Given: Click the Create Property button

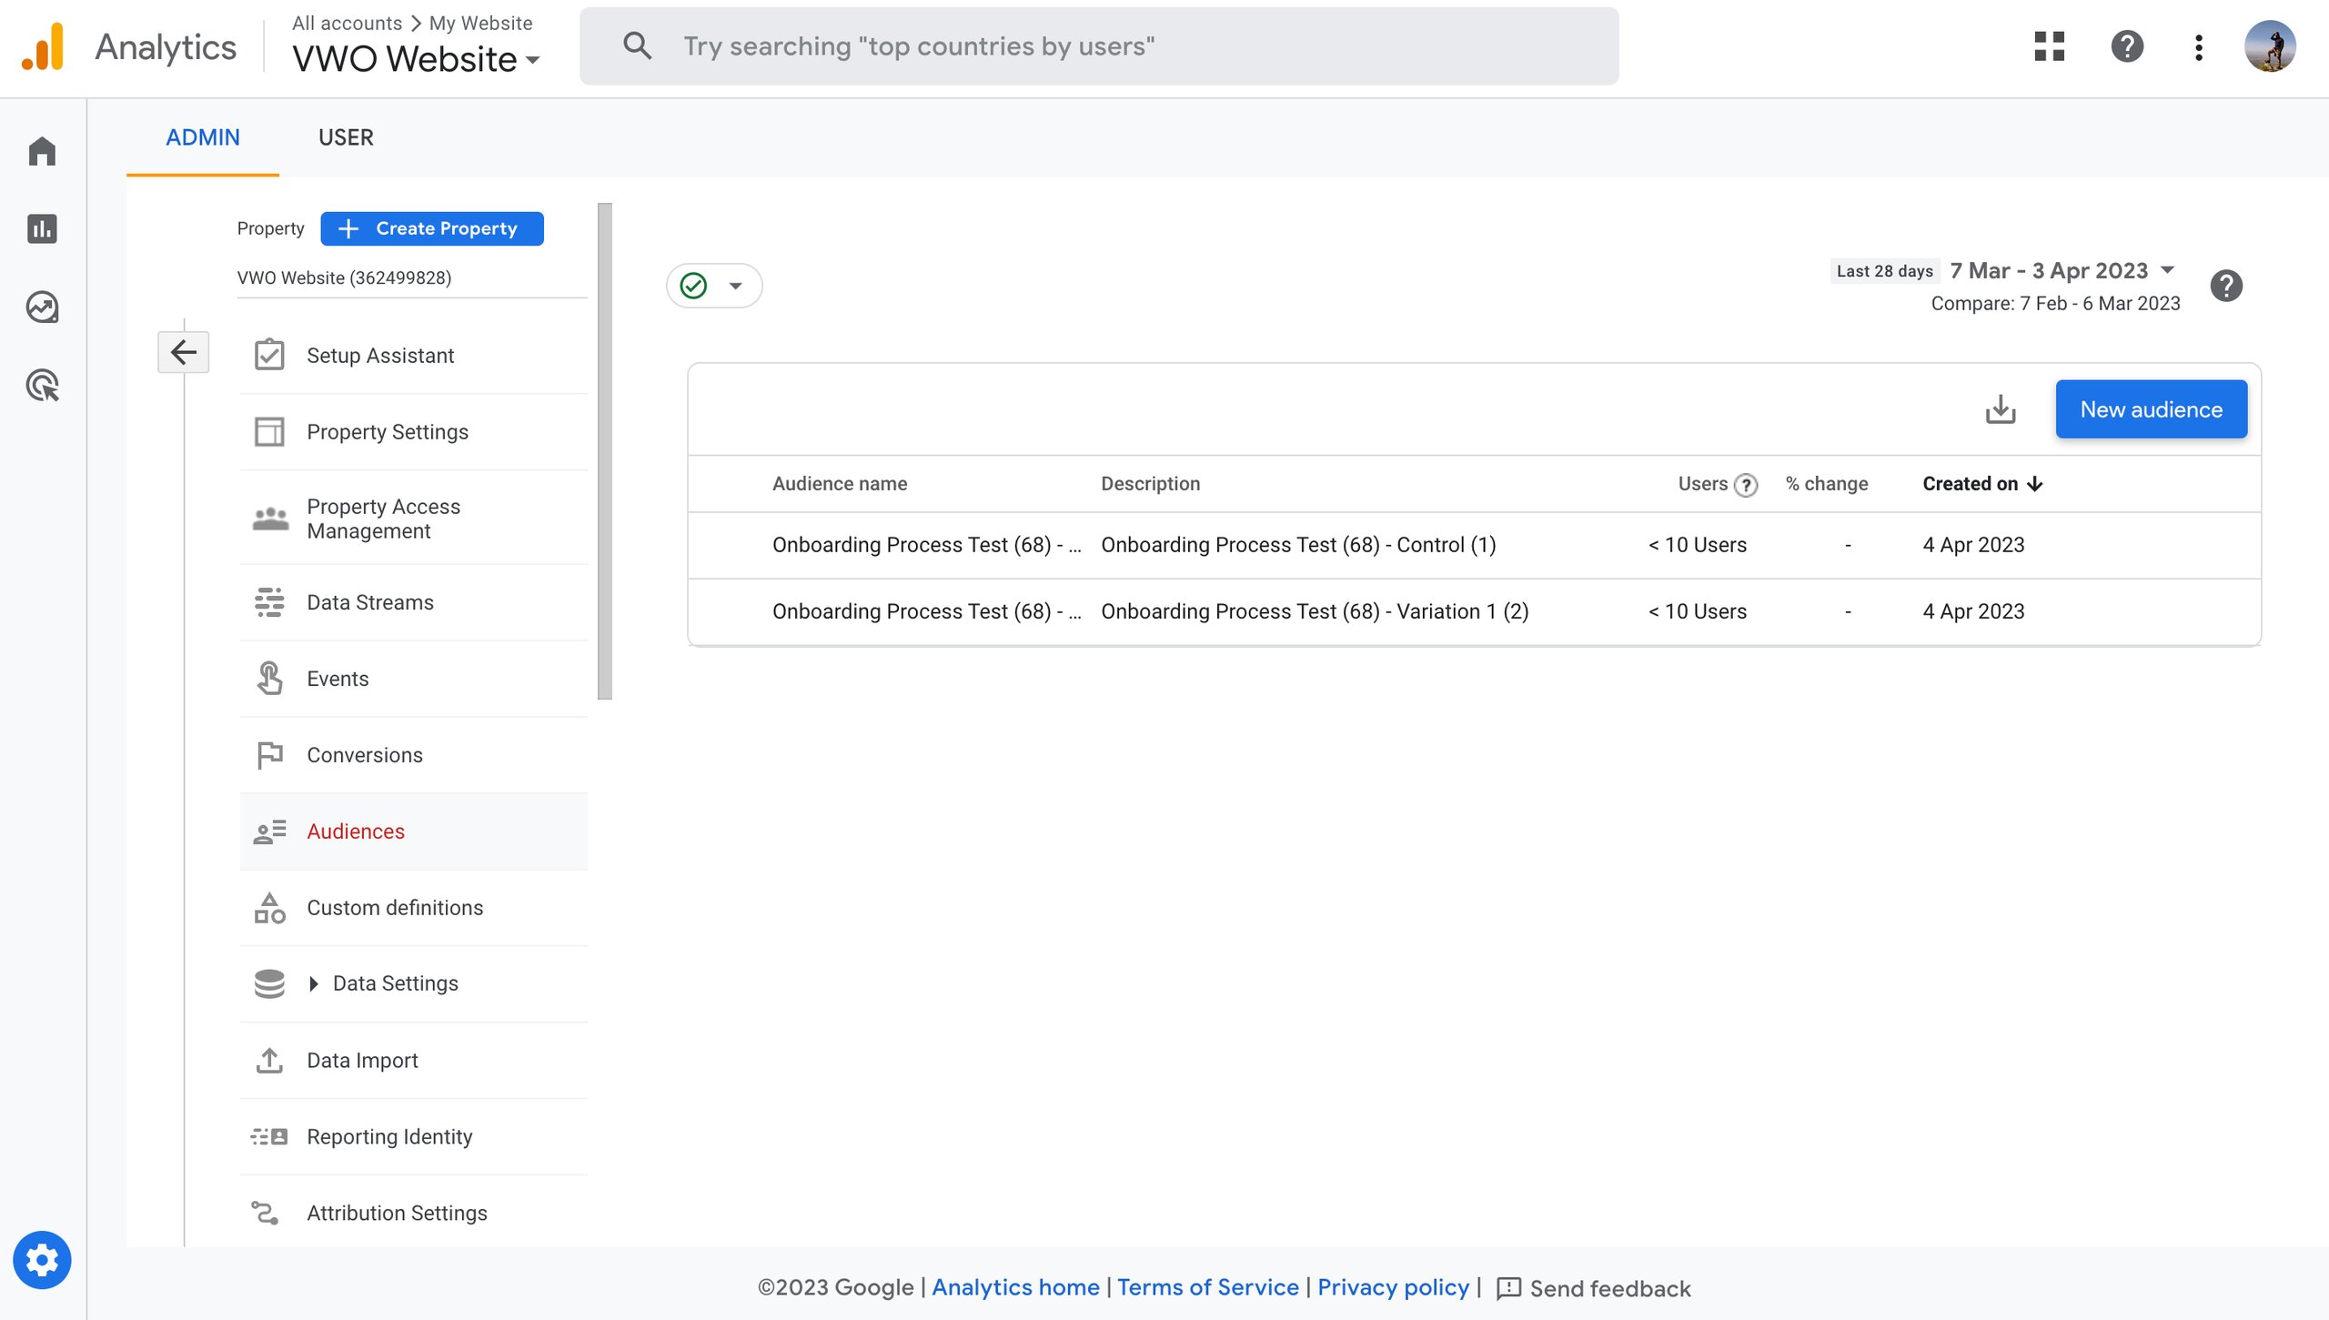Looking at the screenshot, I should 430,227.
